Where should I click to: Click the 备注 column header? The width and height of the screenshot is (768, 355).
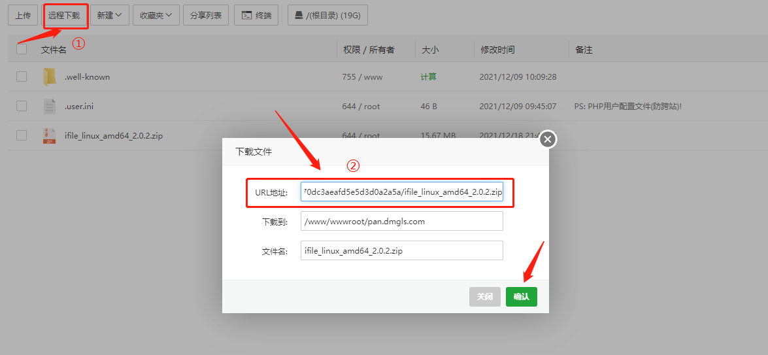click(x=584, y=50)
